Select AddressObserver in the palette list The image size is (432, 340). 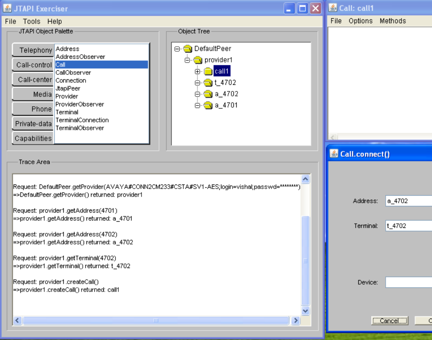click(101, 57)
